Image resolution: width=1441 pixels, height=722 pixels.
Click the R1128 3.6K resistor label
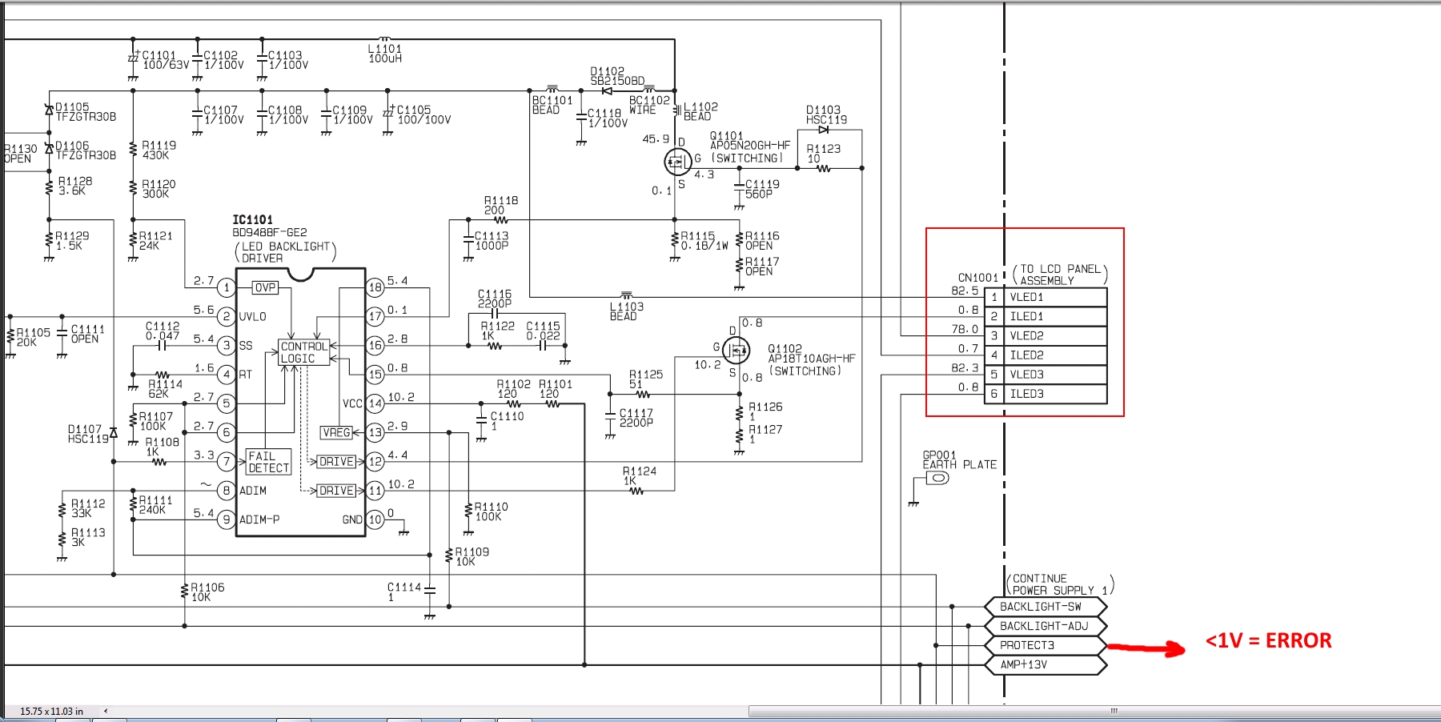pos(75,186)
